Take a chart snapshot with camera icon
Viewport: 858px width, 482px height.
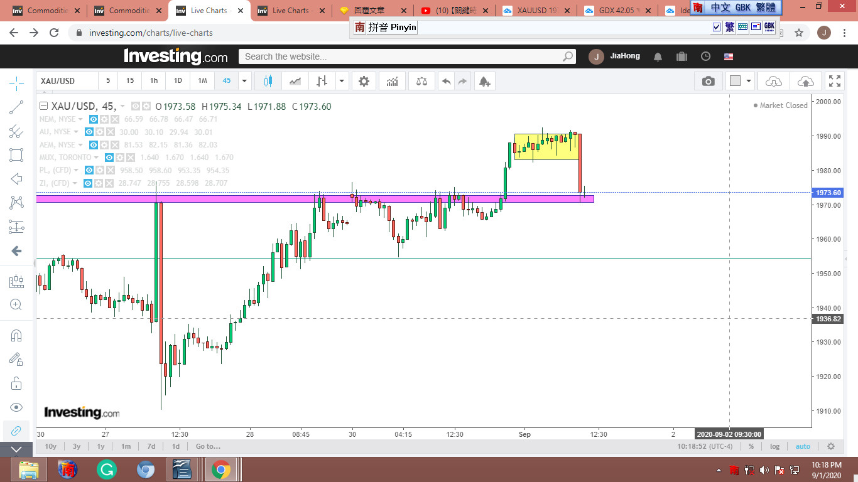(x=708, y=81)
